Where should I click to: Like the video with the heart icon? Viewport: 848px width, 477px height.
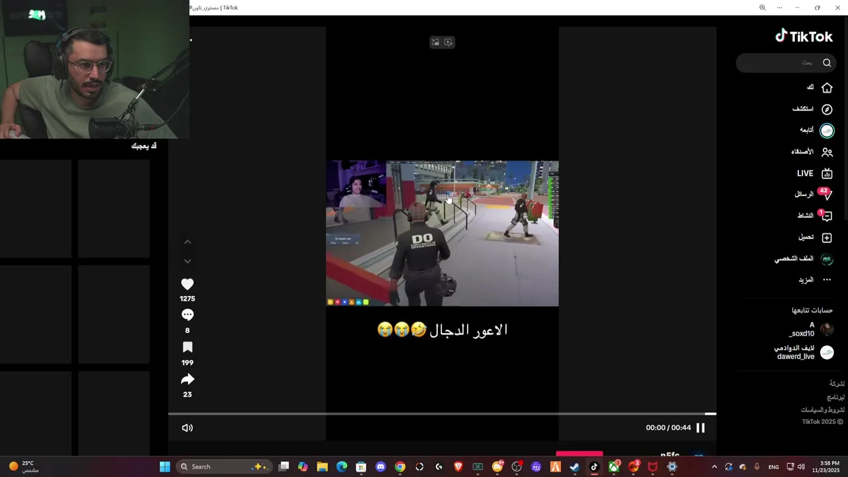tap(187, 284)
